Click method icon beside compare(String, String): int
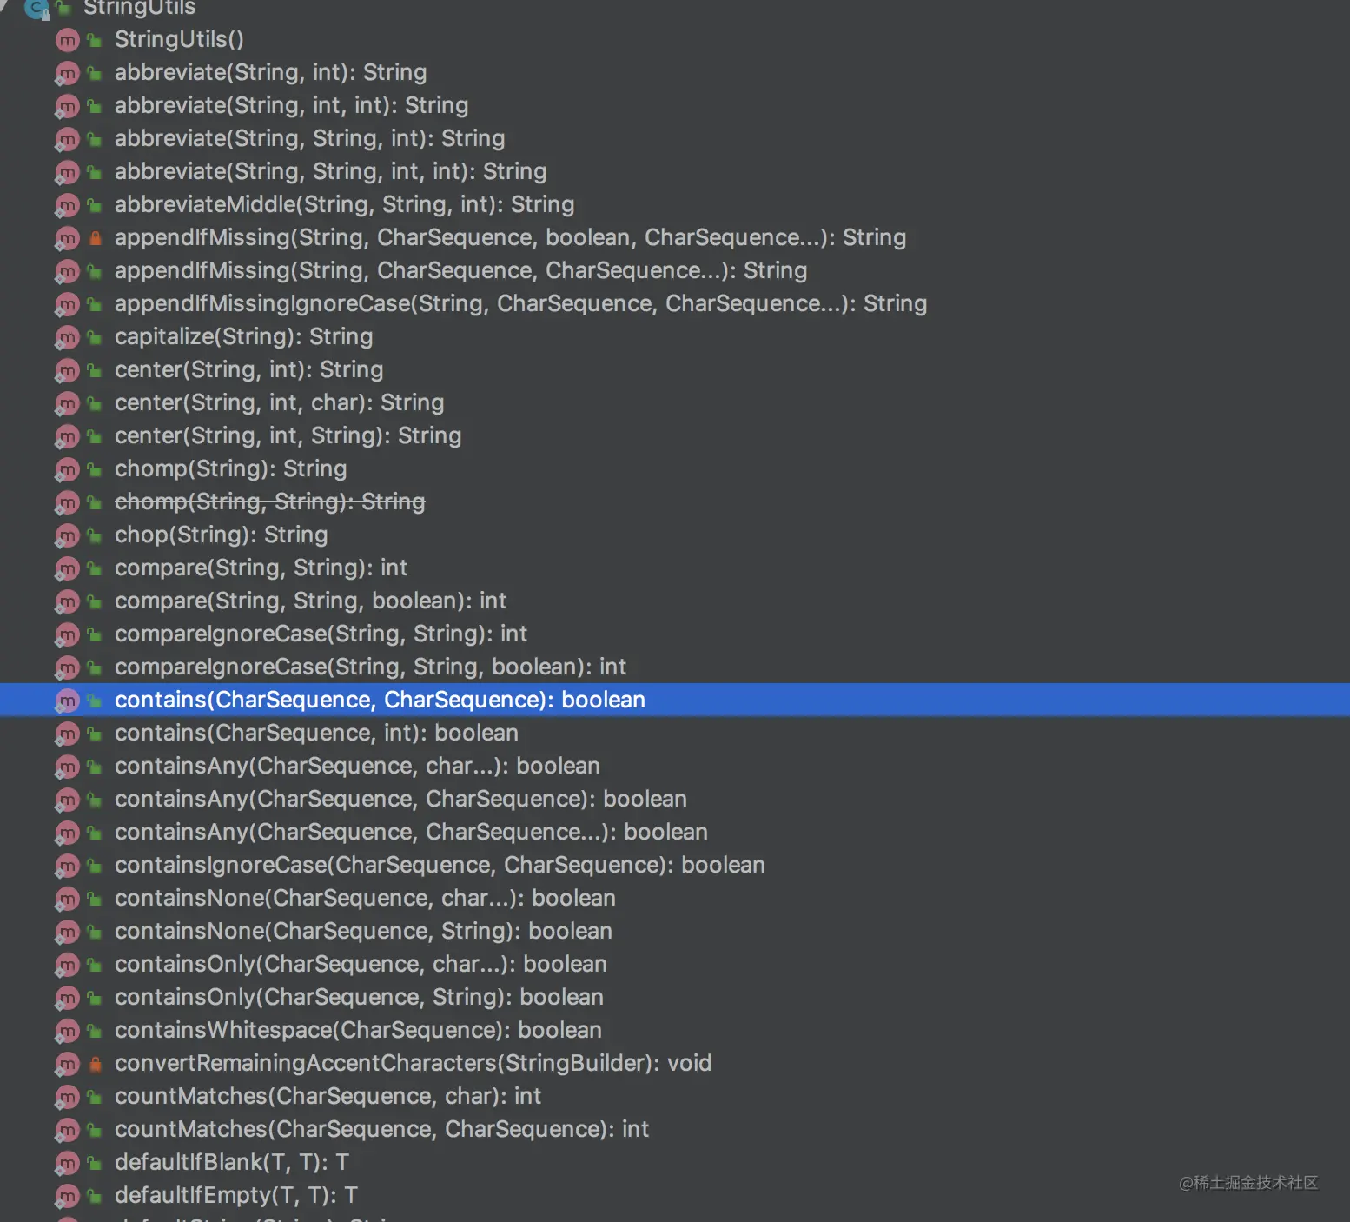The height and width of the screenshot is (1222, 1350). point(68,568)
